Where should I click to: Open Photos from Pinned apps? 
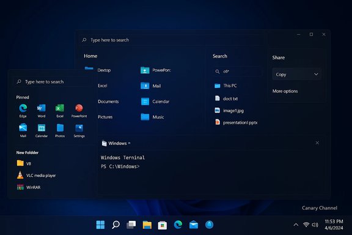(x=60, y=130)
